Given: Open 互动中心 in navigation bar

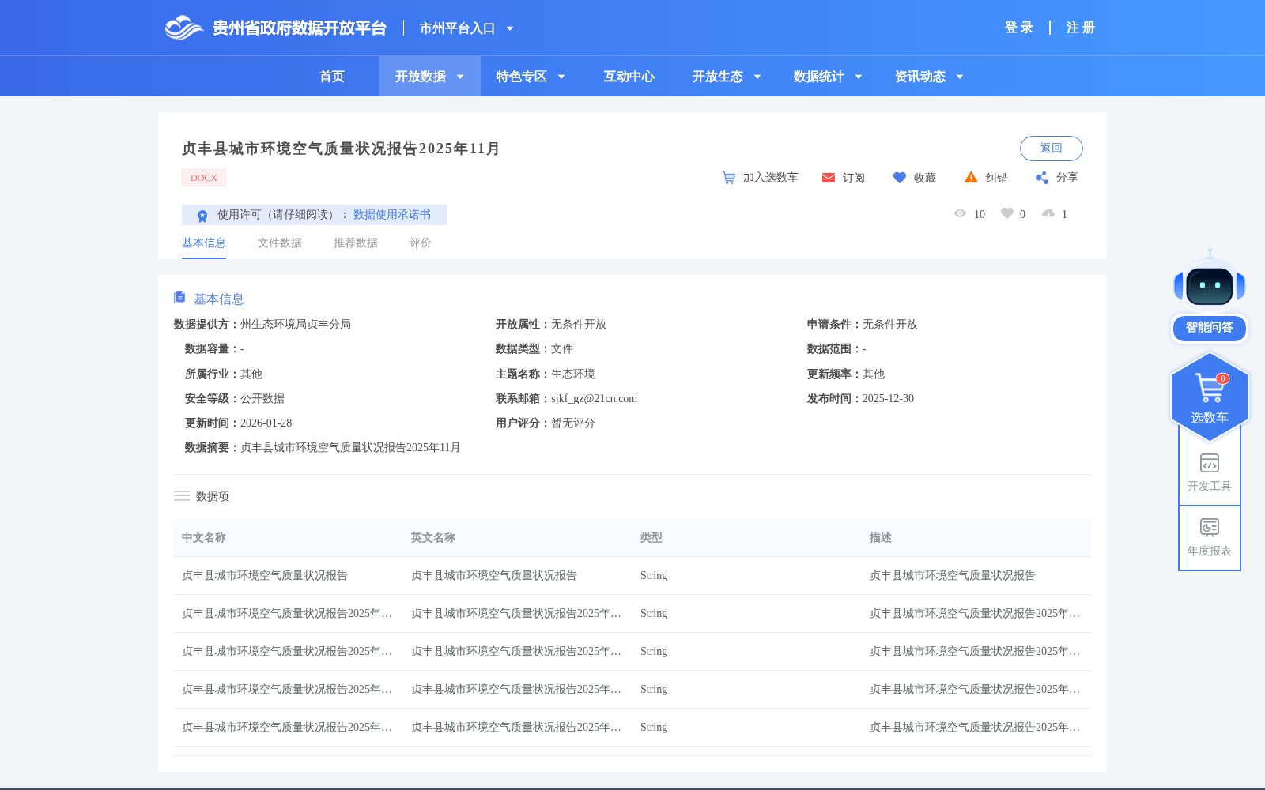Looking at the screenshot, I should 629,77.
